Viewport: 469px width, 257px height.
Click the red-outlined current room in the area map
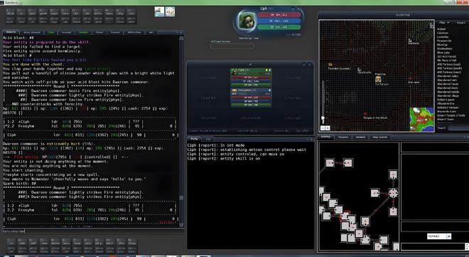tap(345, 216)
